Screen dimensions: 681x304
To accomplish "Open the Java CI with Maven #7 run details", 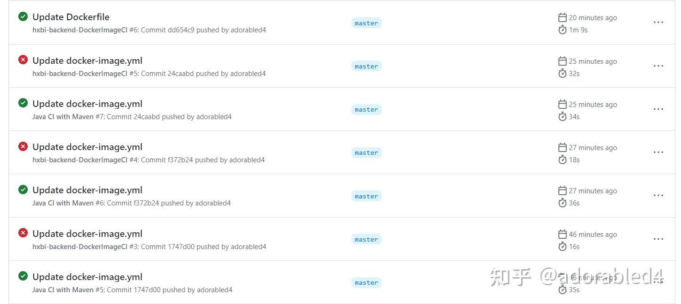I will click(x=87, y=103).
